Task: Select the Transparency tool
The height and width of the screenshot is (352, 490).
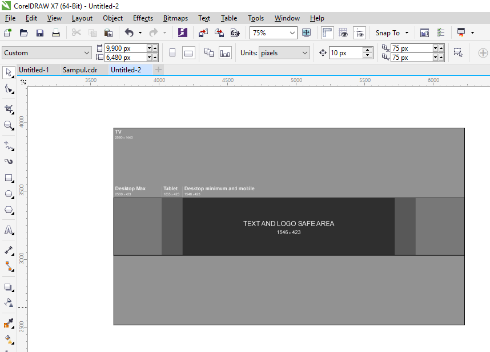Action: (x=9, y=303)
